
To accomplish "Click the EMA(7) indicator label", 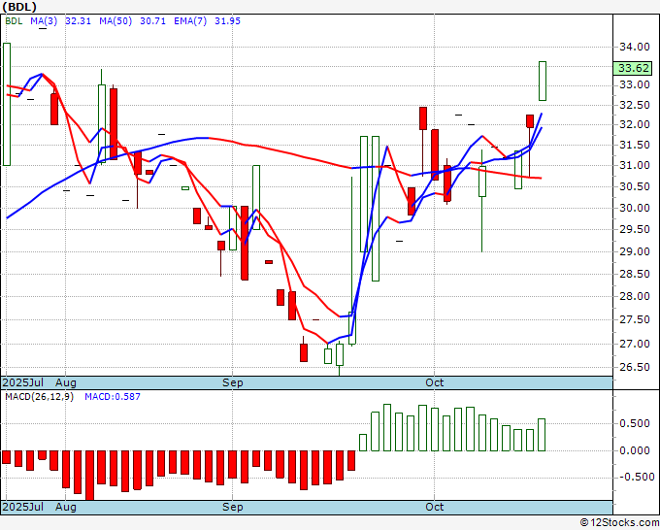I will 190,21.
